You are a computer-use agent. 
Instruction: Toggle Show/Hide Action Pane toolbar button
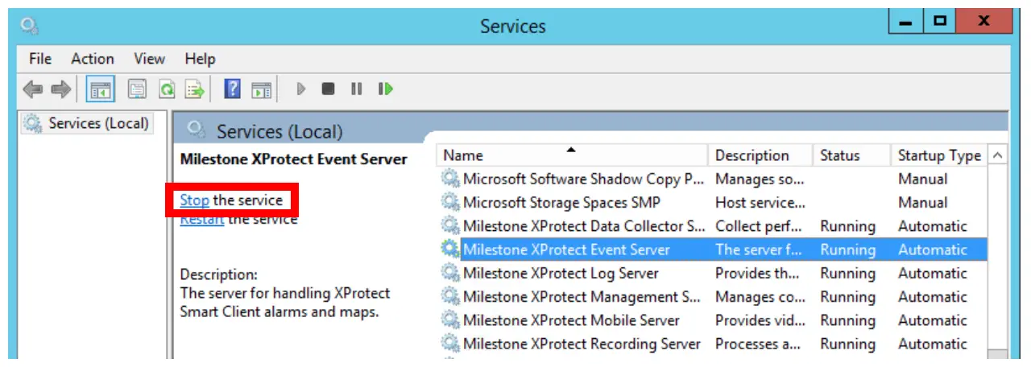(x=261, y=89)
